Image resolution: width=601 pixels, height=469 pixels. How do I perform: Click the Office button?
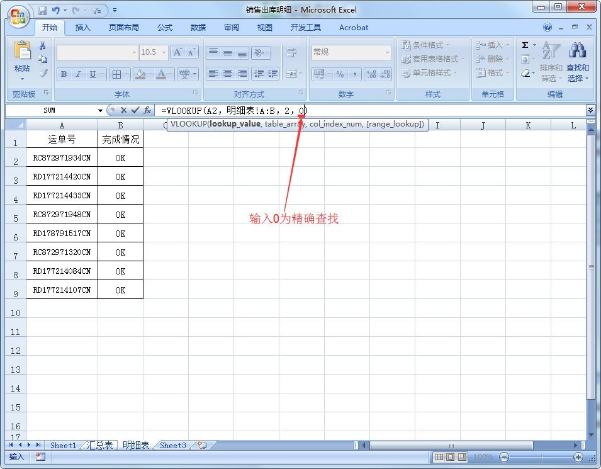click(17, 16)
